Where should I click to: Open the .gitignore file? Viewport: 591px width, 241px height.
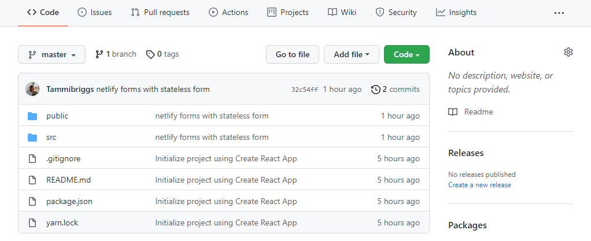coord(64,158)
